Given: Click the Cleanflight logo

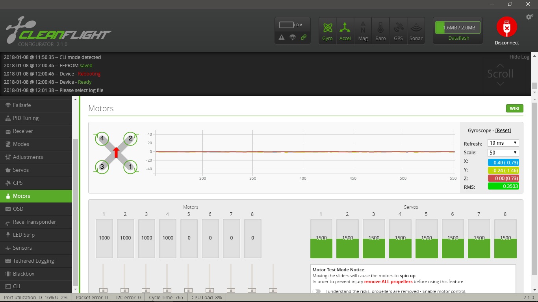Looking at the screenshot, I should 58,31.
